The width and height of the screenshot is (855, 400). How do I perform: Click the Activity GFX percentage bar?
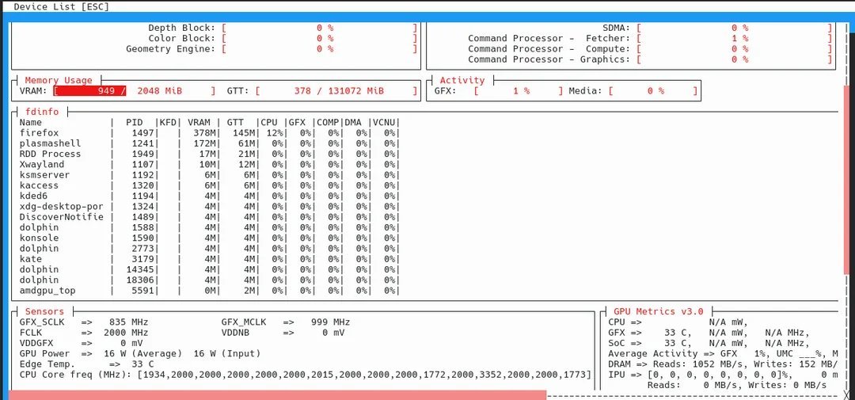pos(518,90)
